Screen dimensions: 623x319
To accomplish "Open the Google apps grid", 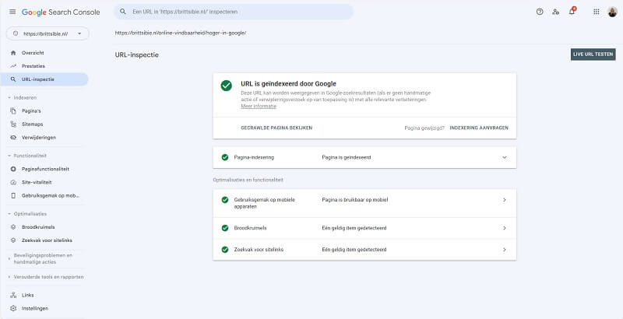I will tap(597, 12).
